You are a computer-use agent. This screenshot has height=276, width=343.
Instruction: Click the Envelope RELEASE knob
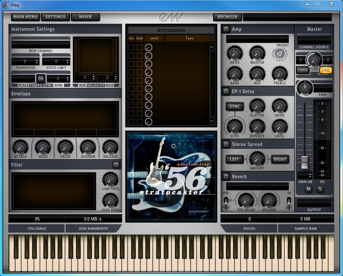pyautogui.click(x=111, y=147)
